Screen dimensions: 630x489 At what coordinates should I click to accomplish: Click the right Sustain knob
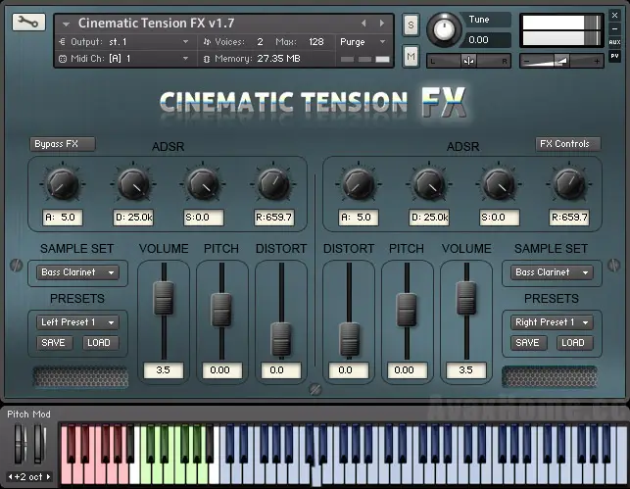coord(499,184)
